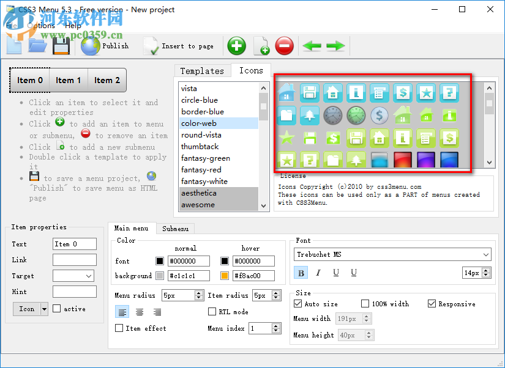
Task: Select left text alignment
Action: pos(122,311)
